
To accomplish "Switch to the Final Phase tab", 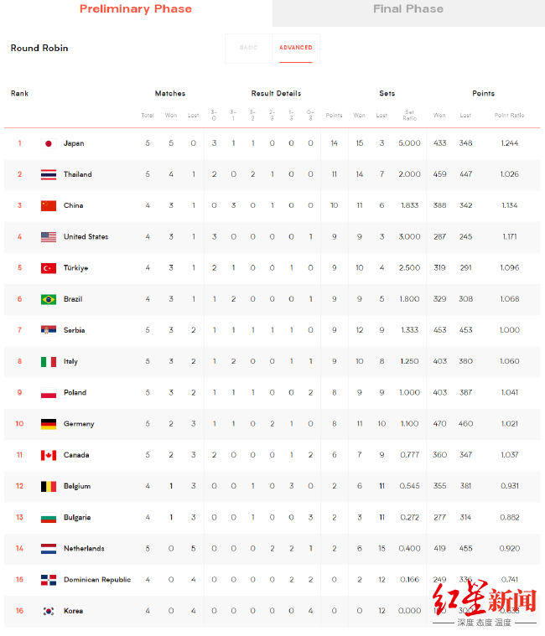I will [x=407, y=9].
